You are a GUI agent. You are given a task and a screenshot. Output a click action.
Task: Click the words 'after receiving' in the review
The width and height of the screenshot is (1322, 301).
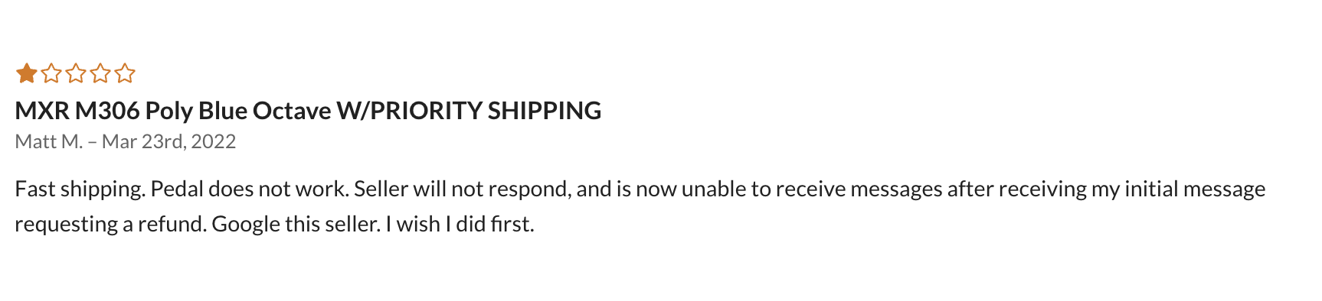1017,189
